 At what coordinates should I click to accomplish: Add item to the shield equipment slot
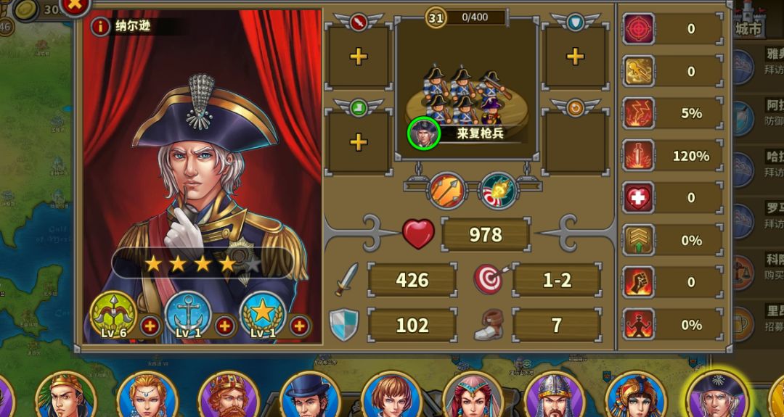(x=575, y=57)
